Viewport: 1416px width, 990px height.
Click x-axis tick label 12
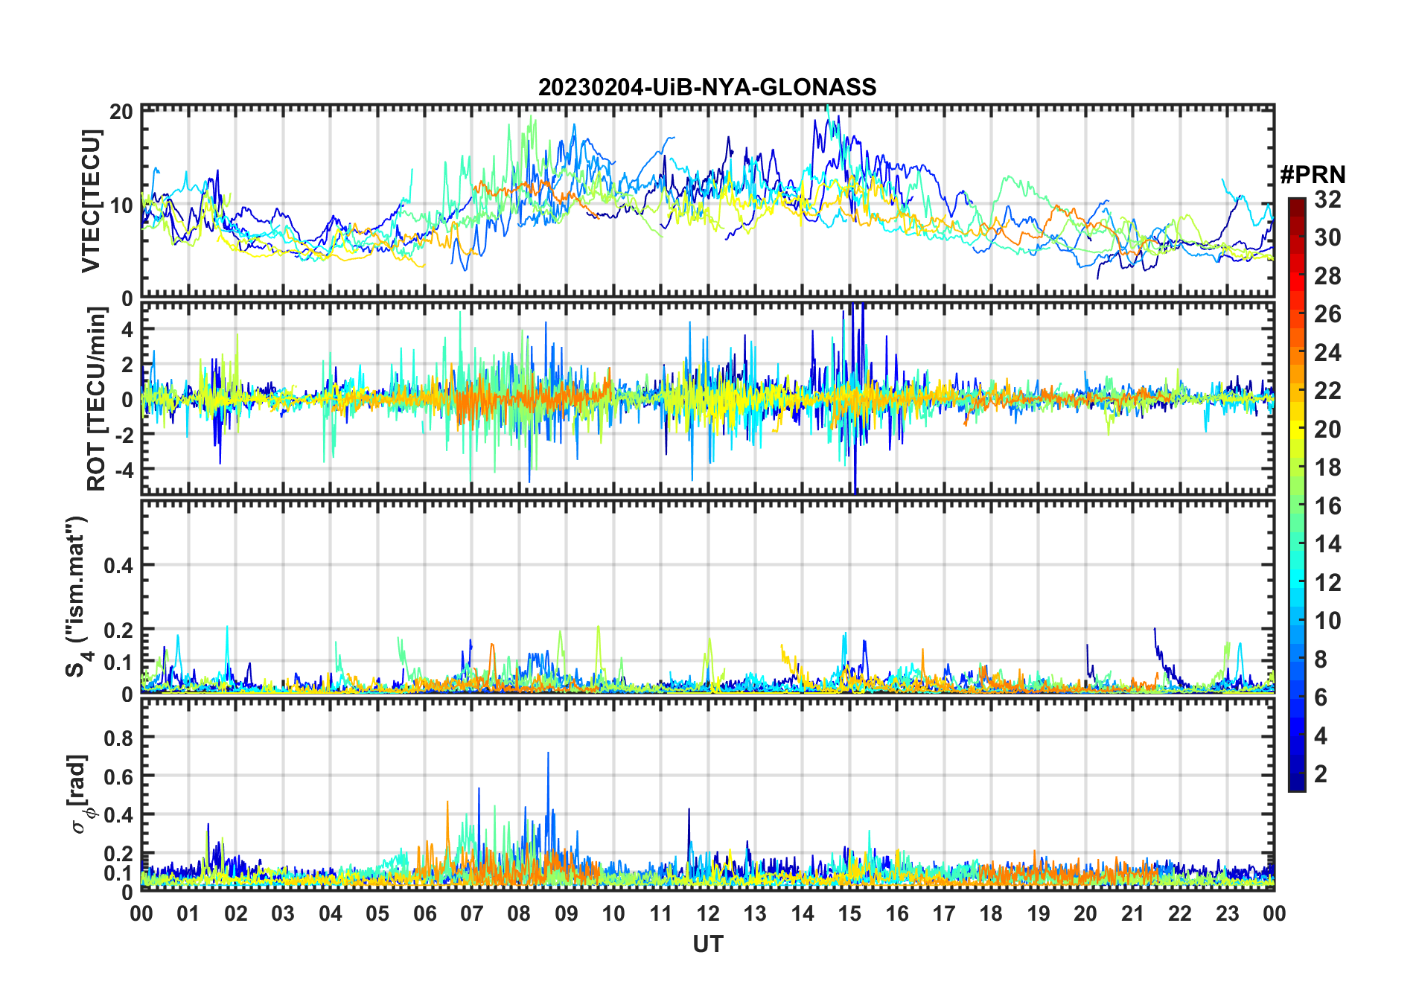tap(708, 913)
